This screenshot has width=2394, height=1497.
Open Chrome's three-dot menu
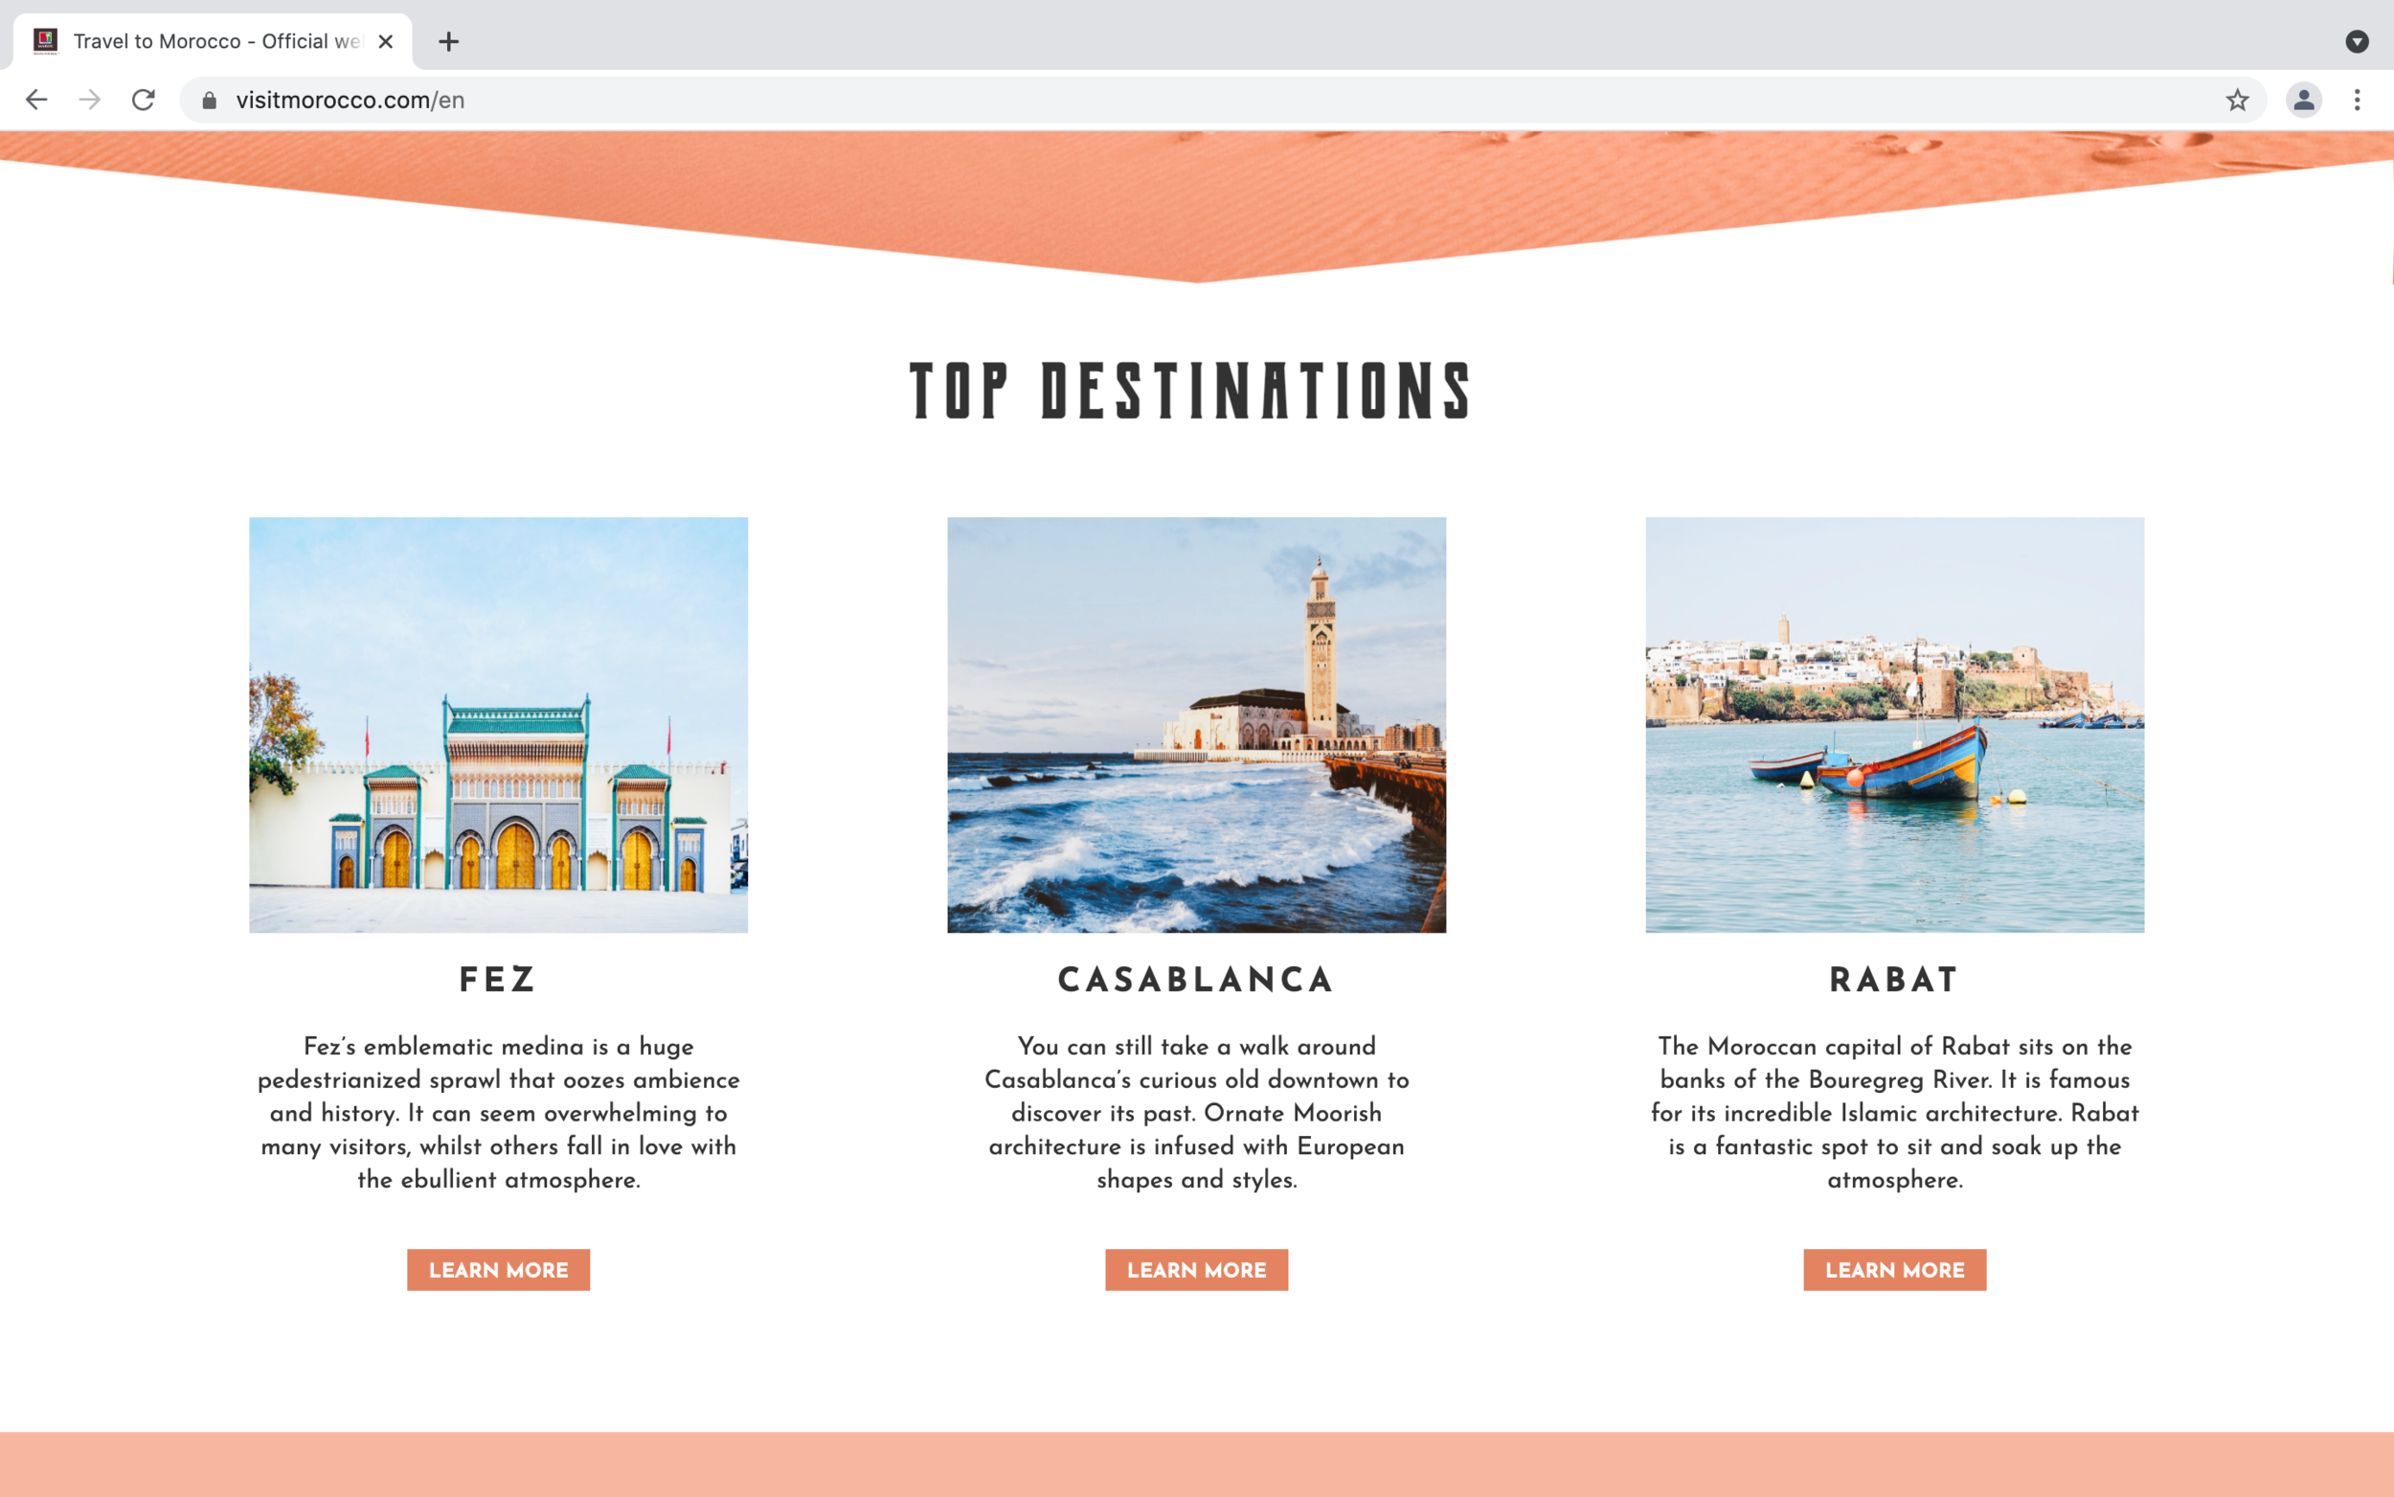coord(2357,100)
